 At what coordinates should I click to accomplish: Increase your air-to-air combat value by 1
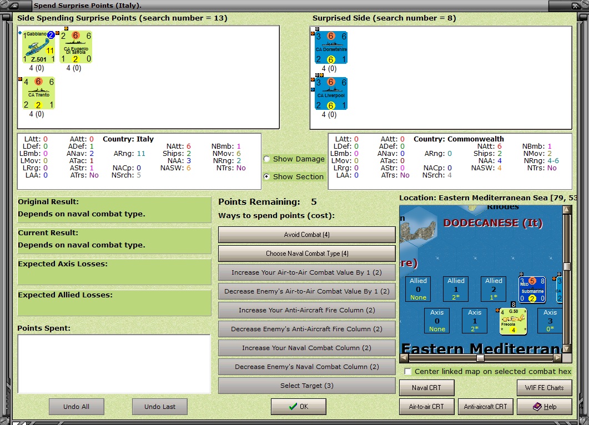point(306,272)
